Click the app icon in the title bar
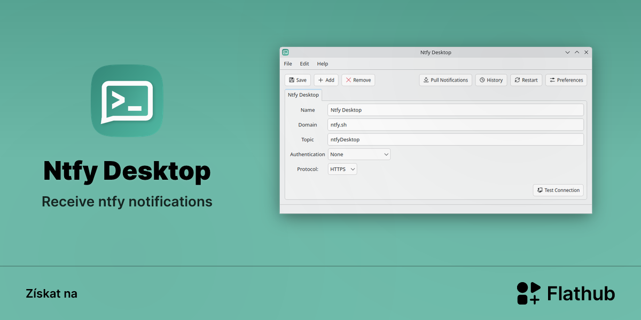 286,52
